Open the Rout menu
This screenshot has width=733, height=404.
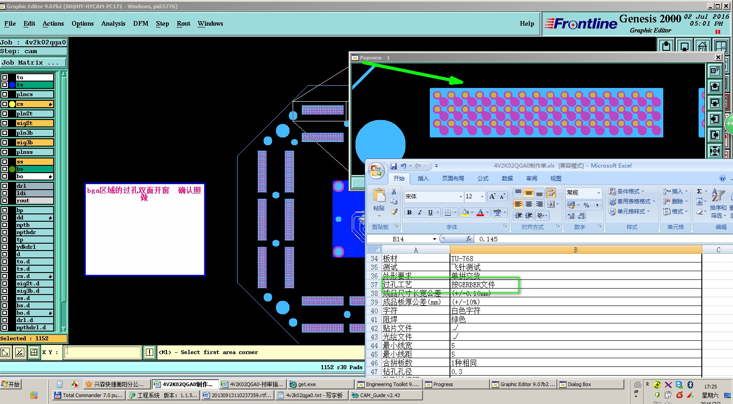click(183, 23)
